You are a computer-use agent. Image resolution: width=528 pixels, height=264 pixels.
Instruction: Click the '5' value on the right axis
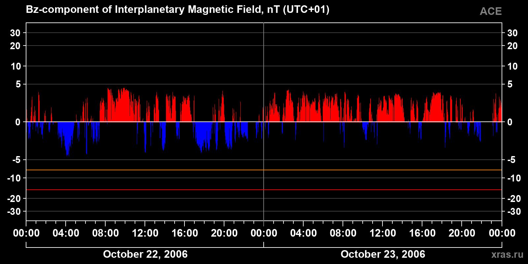coord(510,84)
